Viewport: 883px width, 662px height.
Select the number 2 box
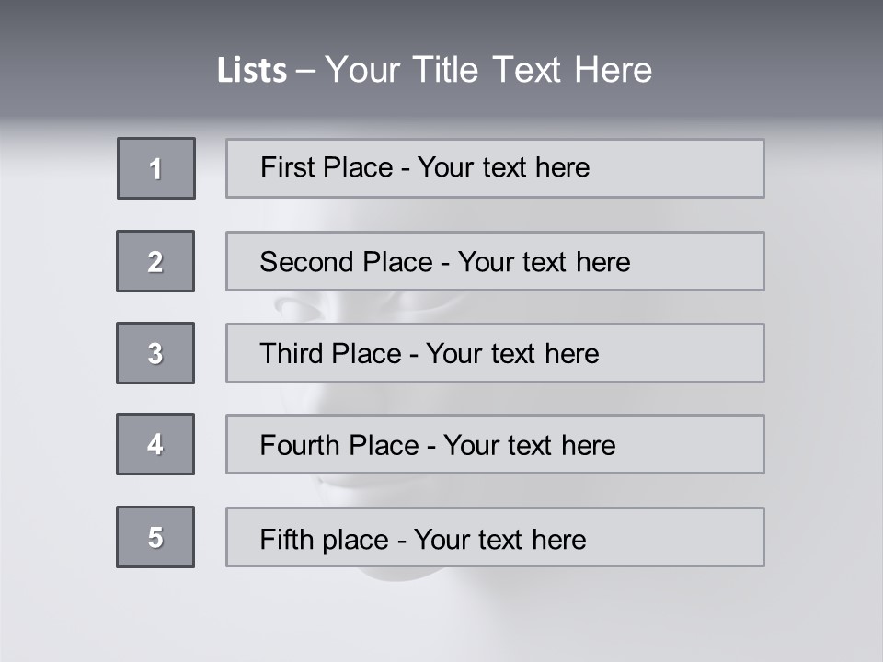click(x=155, y=261)
